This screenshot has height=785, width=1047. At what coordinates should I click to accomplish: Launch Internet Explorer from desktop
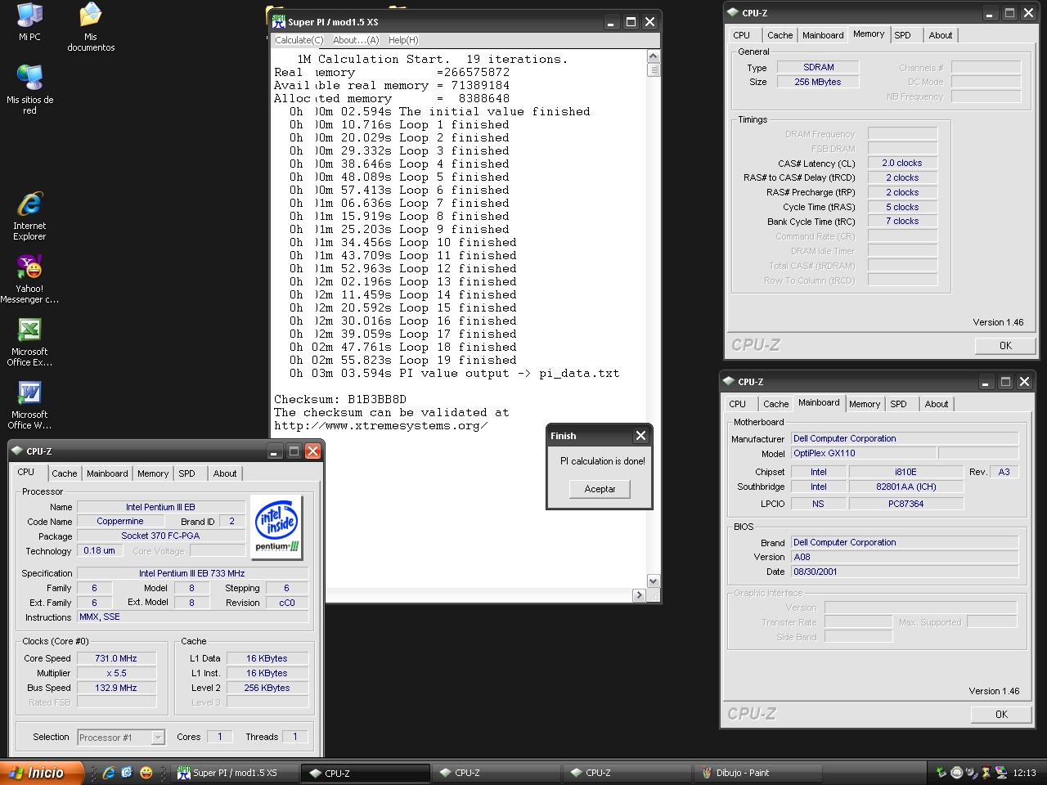tap(29, 216)
